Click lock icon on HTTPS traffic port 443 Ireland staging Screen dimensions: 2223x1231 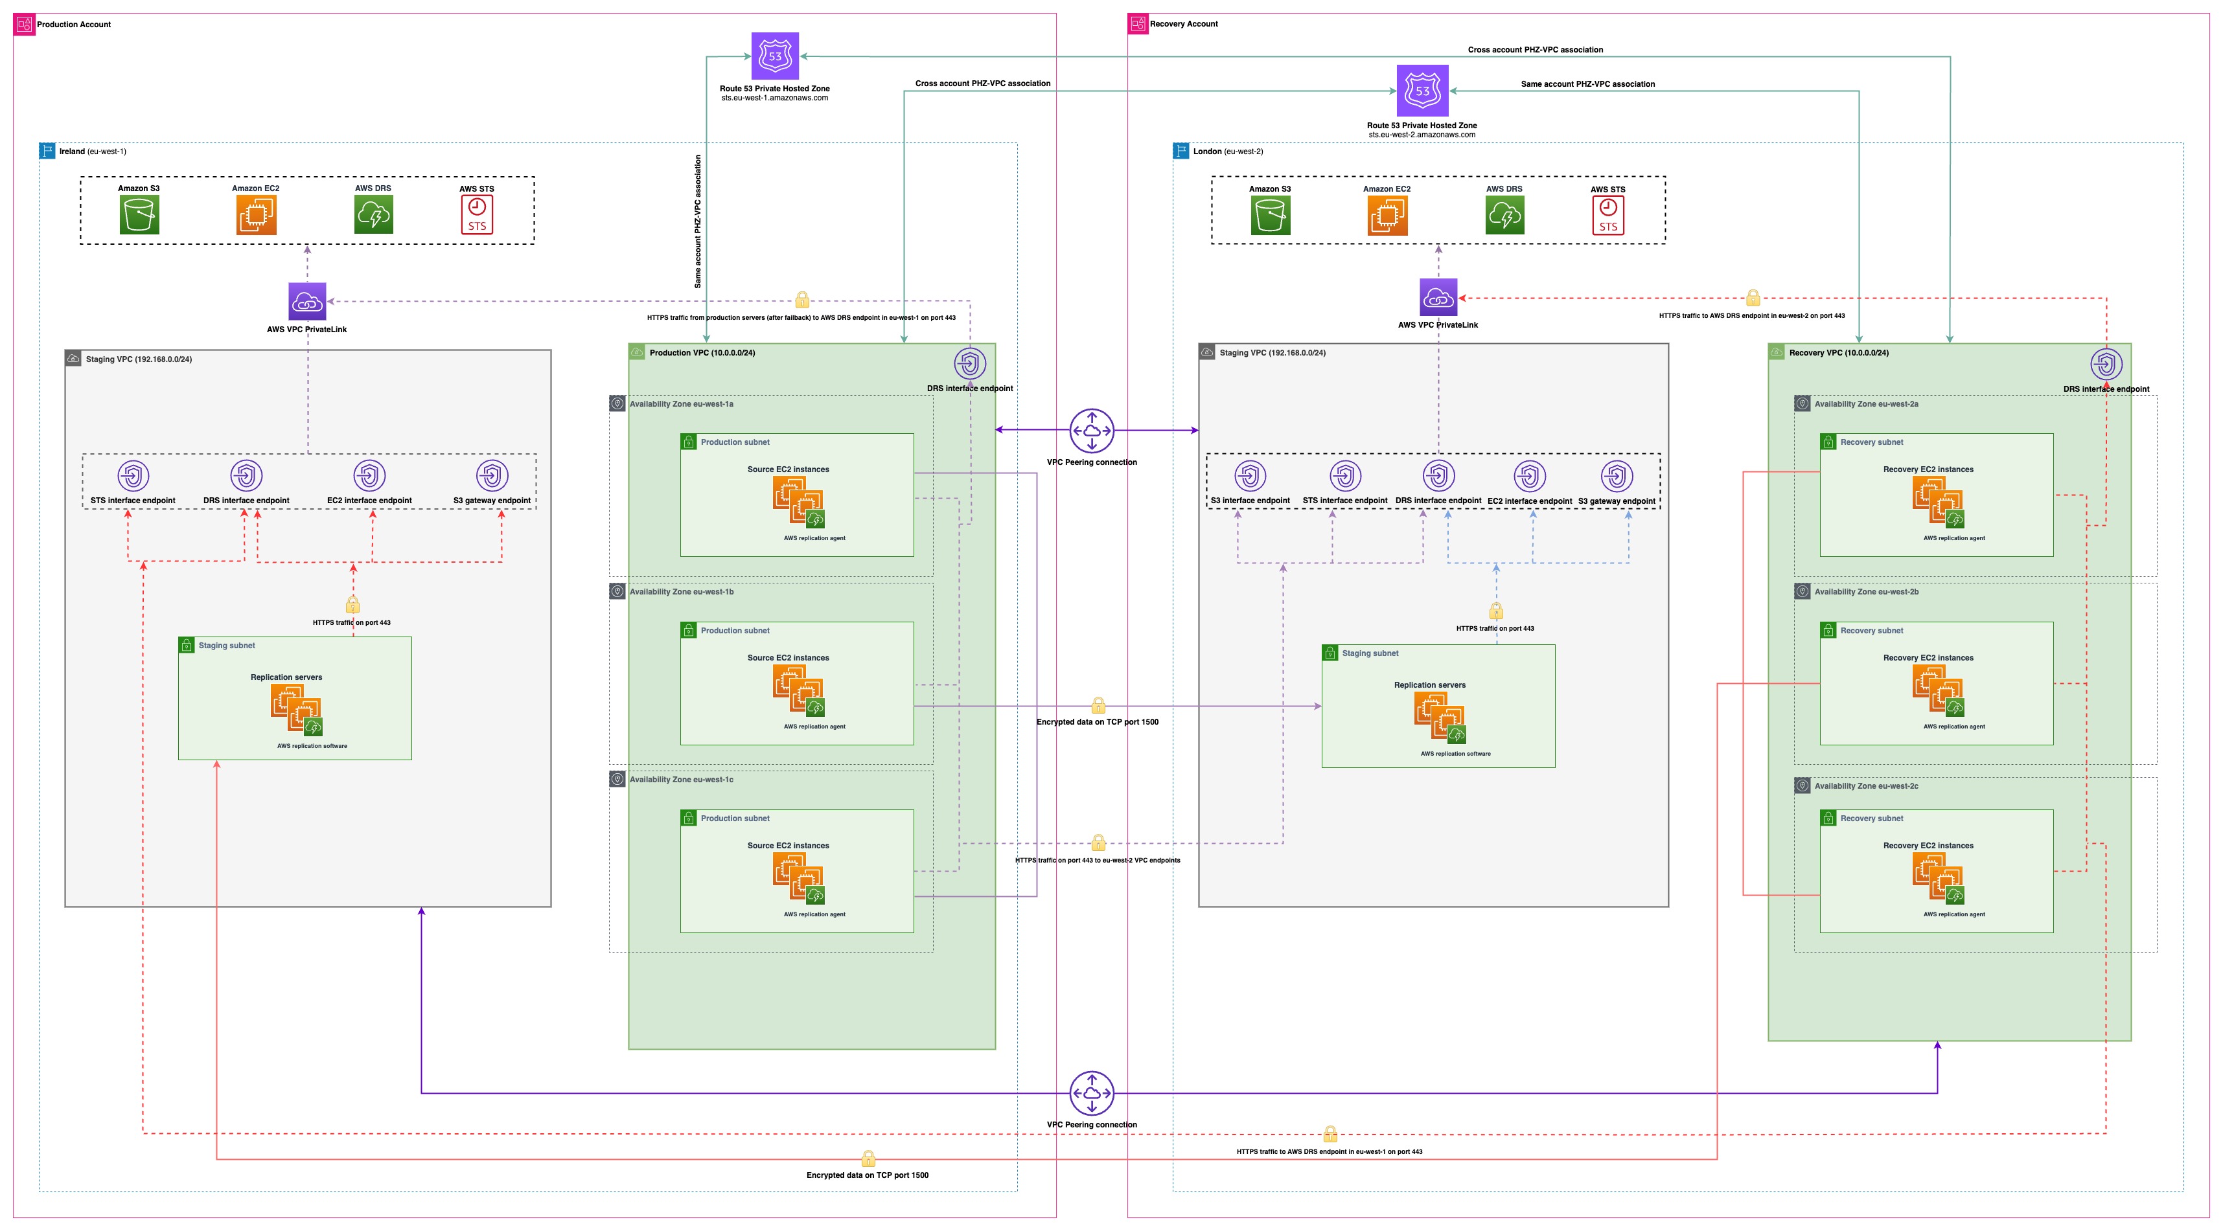click(352, 605)
